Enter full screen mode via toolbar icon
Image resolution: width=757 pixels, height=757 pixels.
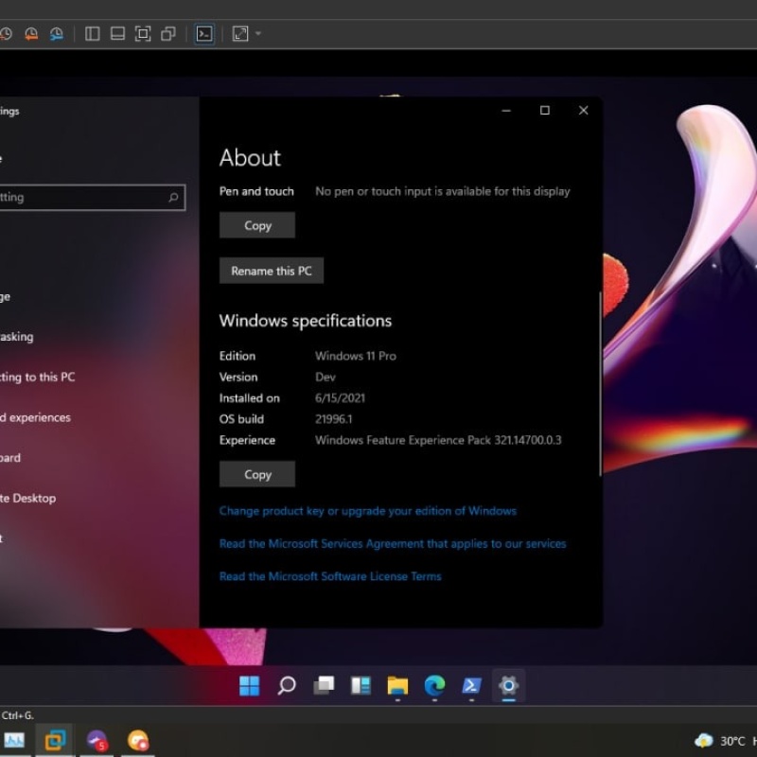click(143, 34)
